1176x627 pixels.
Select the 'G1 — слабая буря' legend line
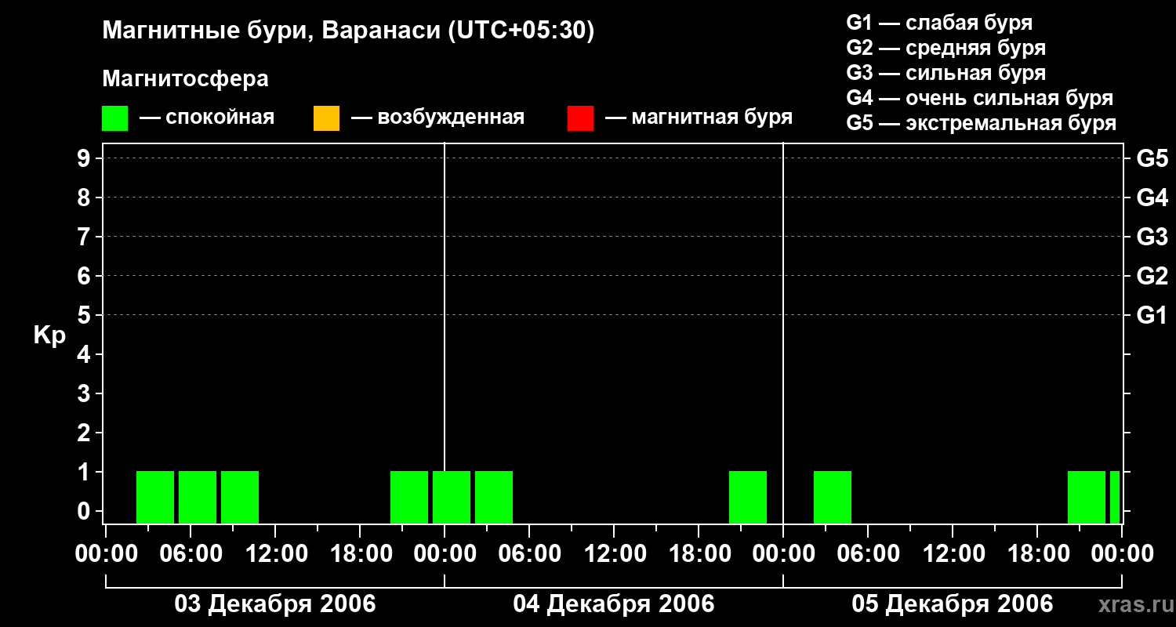tap(939, 23)
